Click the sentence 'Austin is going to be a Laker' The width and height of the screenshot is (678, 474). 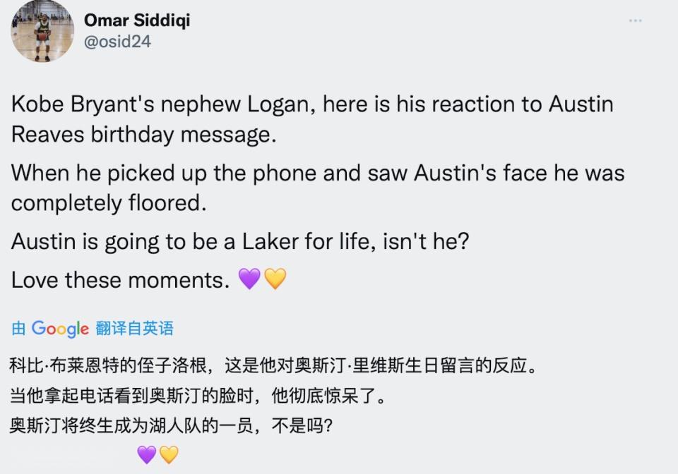click(240, 242)
